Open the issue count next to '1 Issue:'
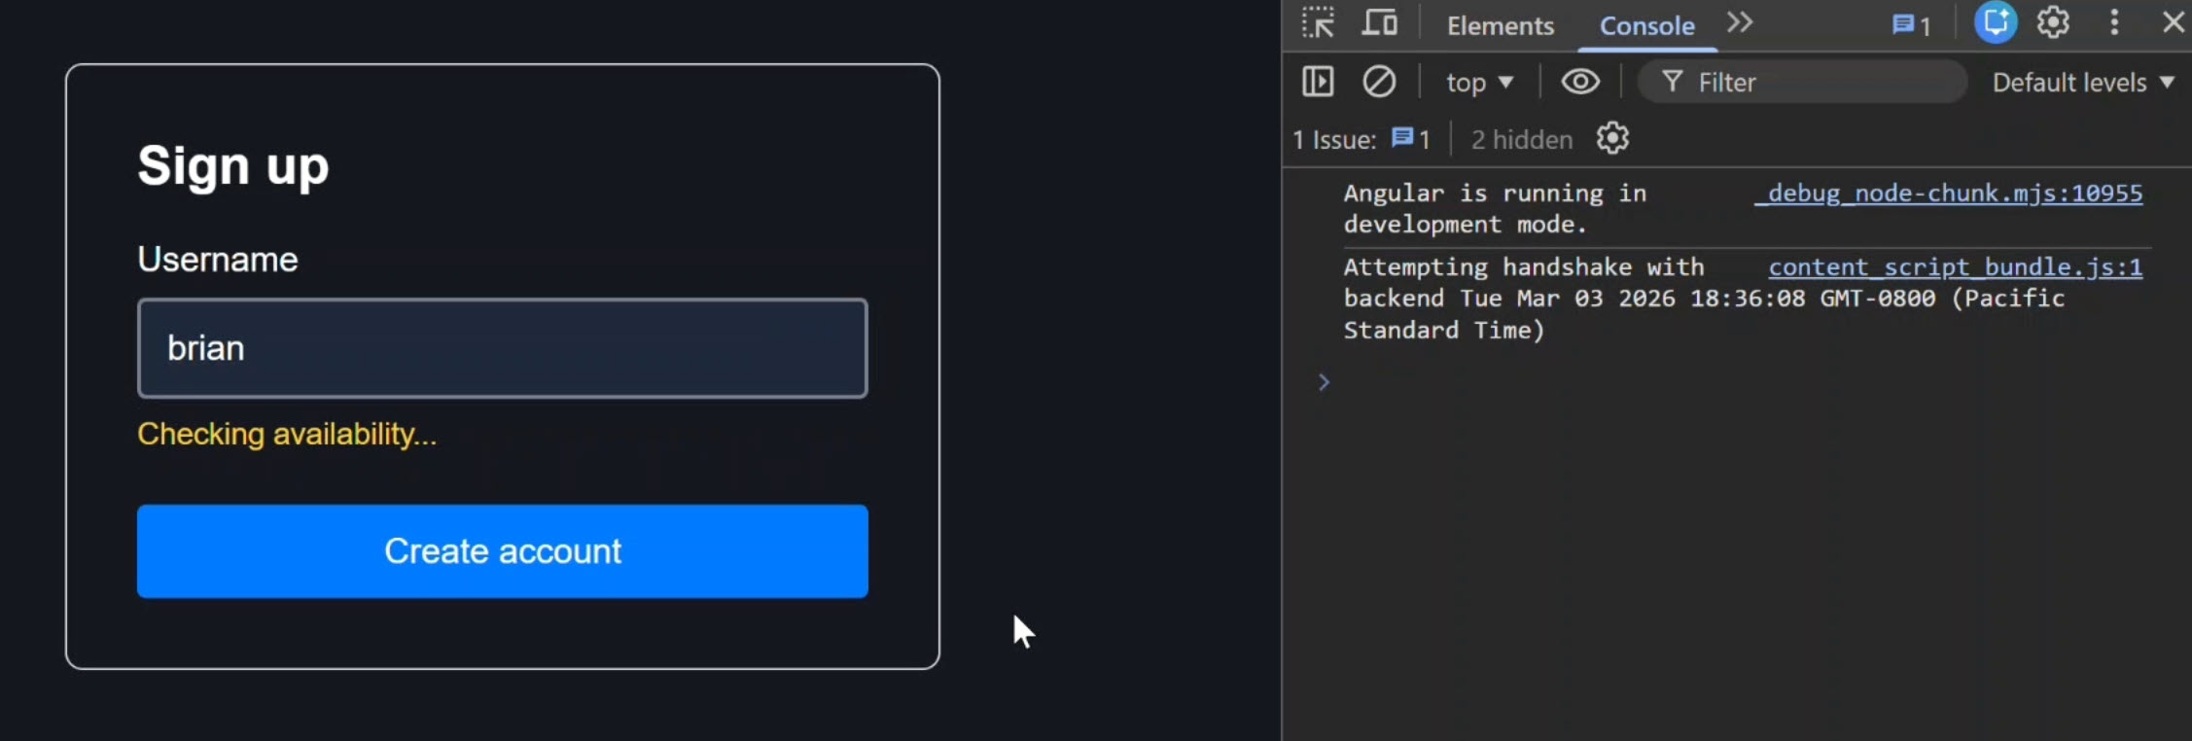This screenshot has height=741, width=2192. [x=1410, y=139]
